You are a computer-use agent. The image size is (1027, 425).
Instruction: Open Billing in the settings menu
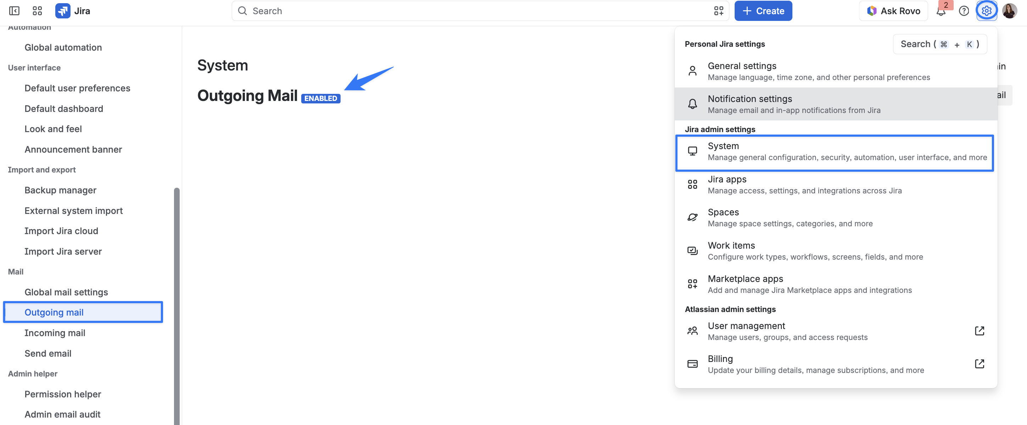(836, 364)
